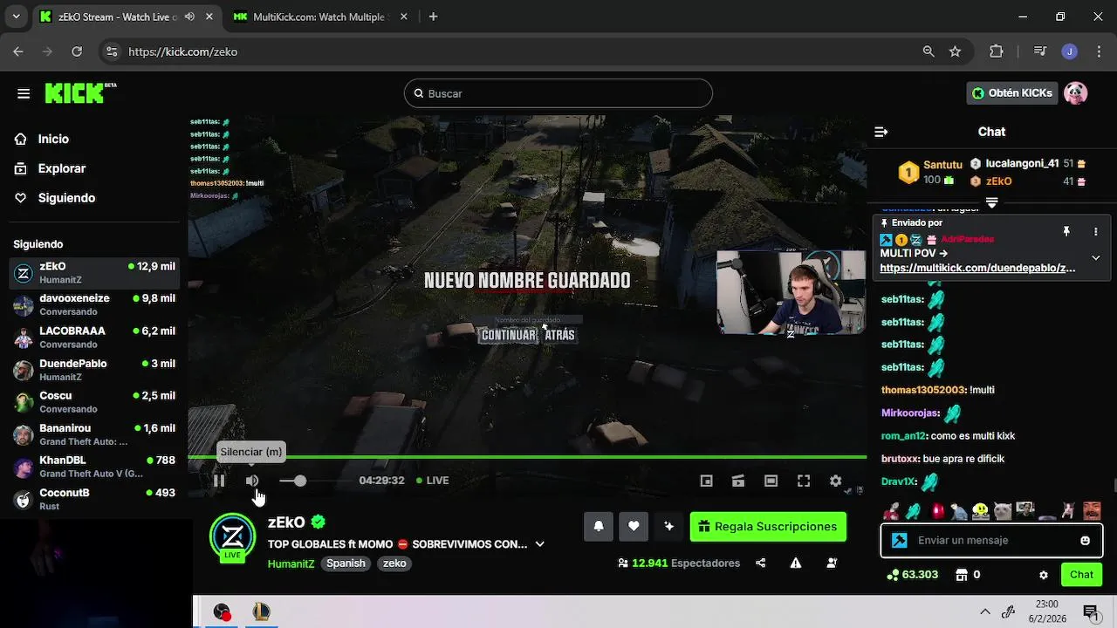Open the shop icon showing 0
Image resolution: width=1117 pixels, height=628 pixels.
tap(967, 575)
